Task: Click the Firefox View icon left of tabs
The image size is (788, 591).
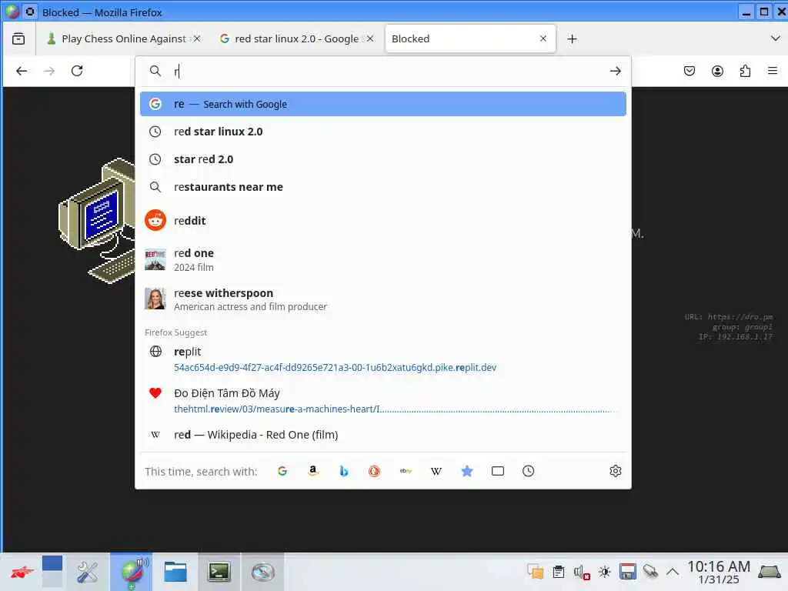Action: tap(18, 38)
